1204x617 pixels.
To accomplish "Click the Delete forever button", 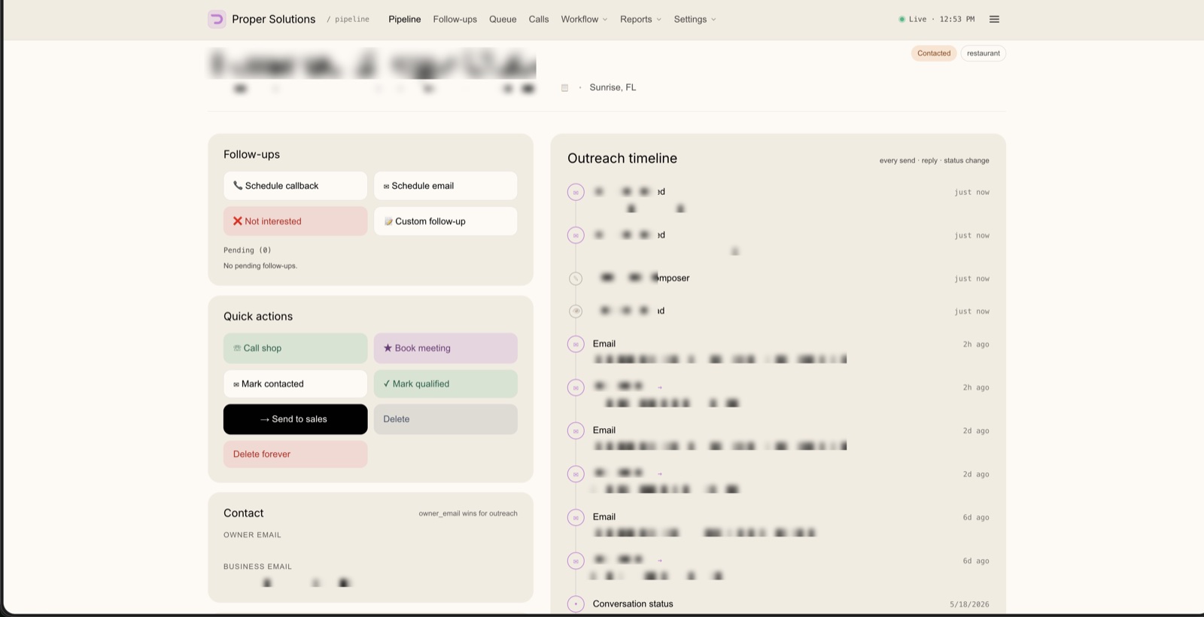I will click(x=295, y=454).
